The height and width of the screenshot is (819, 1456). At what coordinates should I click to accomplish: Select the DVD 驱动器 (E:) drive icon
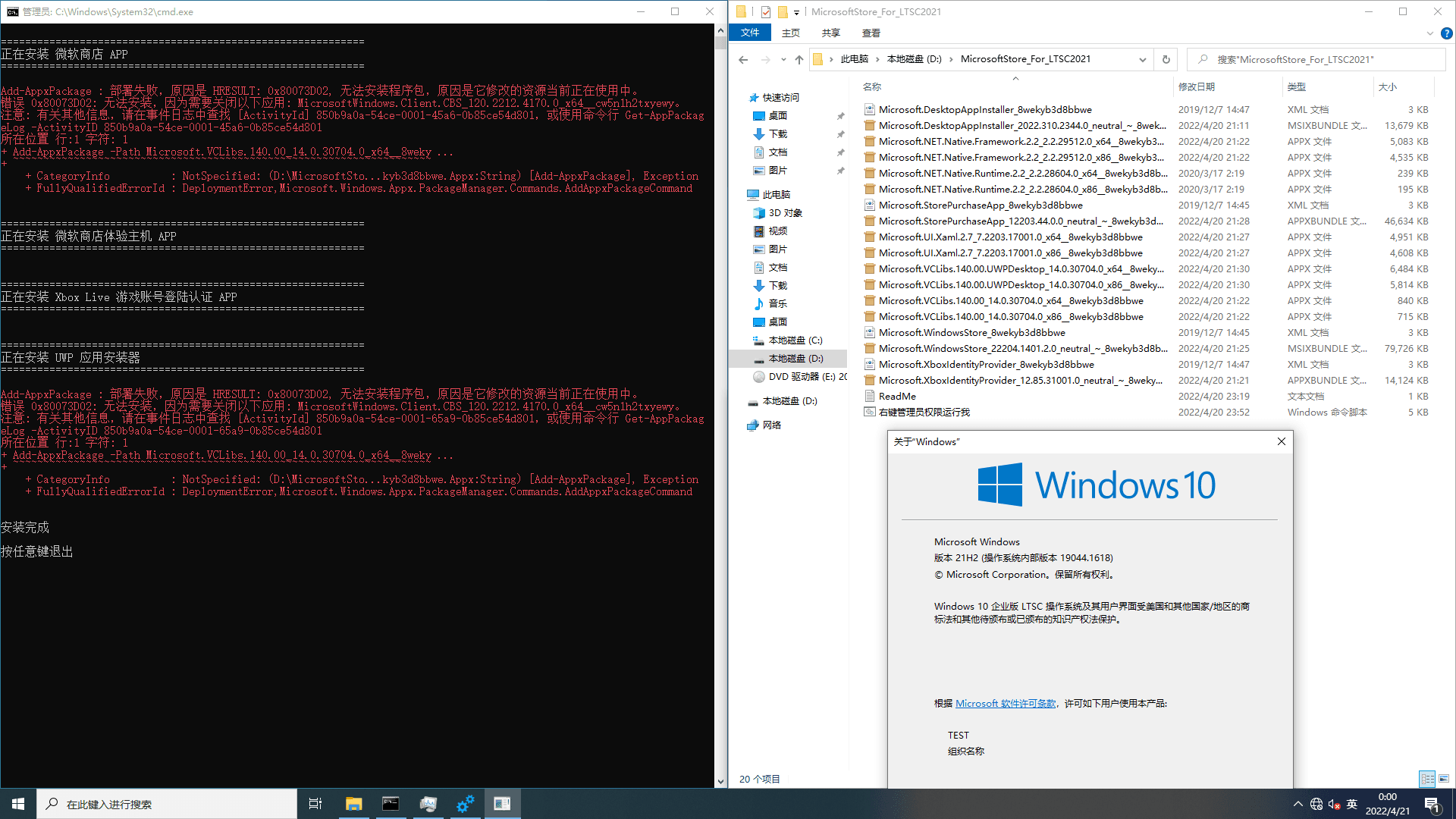point(759,377)
